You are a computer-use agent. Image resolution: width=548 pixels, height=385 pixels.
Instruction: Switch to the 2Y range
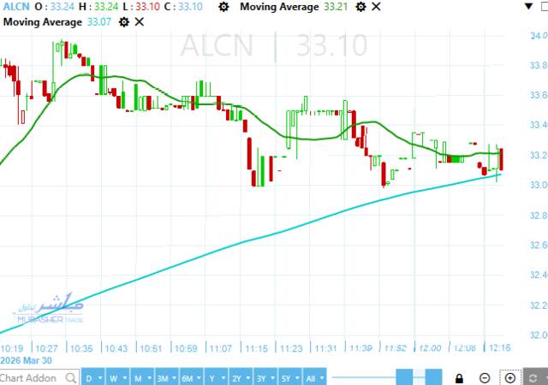coord(237,378)
